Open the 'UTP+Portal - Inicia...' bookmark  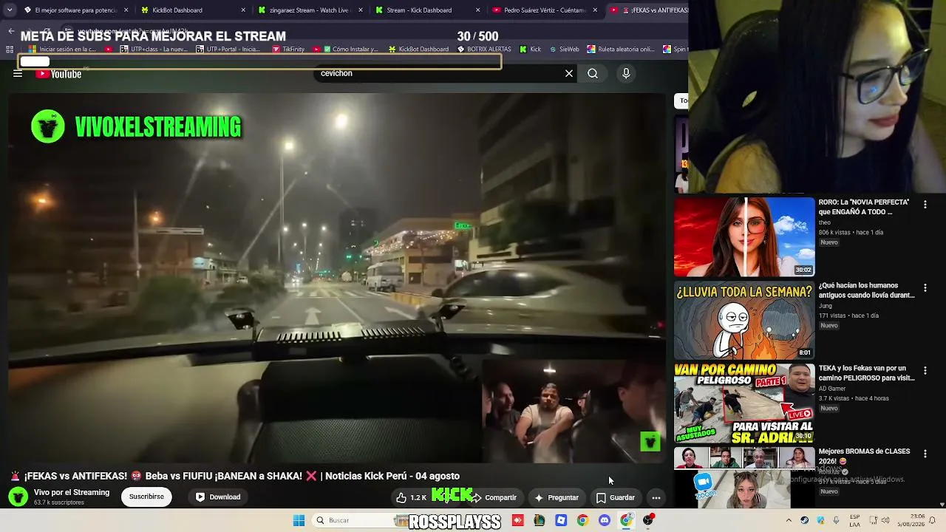[228, 50]
